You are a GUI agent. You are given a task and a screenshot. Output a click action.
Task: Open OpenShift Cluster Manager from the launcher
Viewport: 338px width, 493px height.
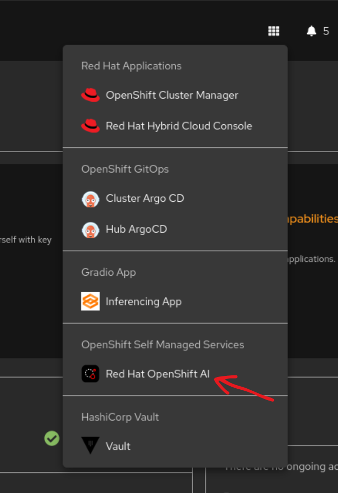pyautogui.click(x=172, y=95)
